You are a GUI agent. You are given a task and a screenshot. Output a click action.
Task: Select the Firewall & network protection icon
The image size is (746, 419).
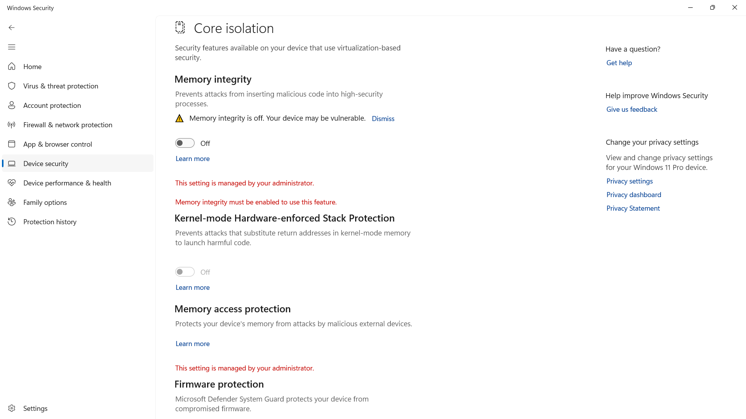pyautogui.click(x=12, y=125)
